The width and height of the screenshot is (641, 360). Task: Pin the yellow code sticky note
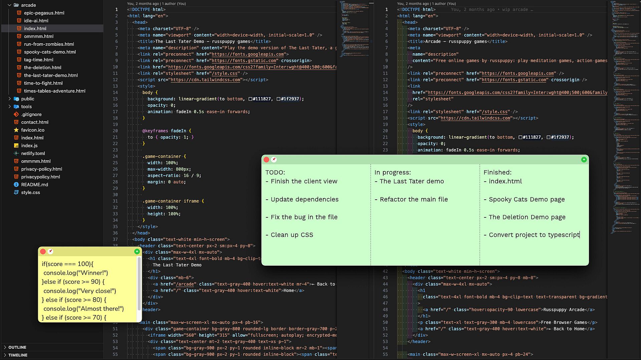[x=50, y=251]
